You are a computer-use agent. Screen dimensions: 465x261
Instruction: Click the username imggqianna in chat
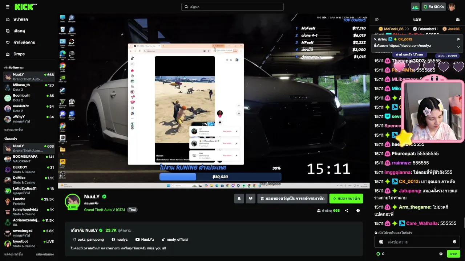pos(398,173)
